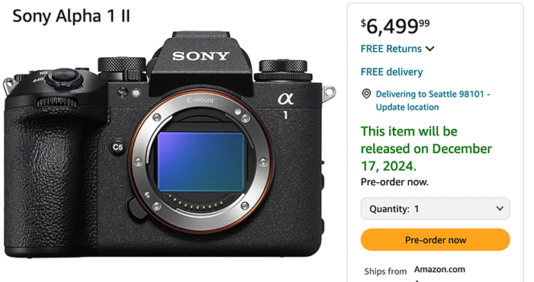The height and width of the screenshot is (282, 534).
Task: Click the Quantity dropdown arrow
Action: (500, 209)
